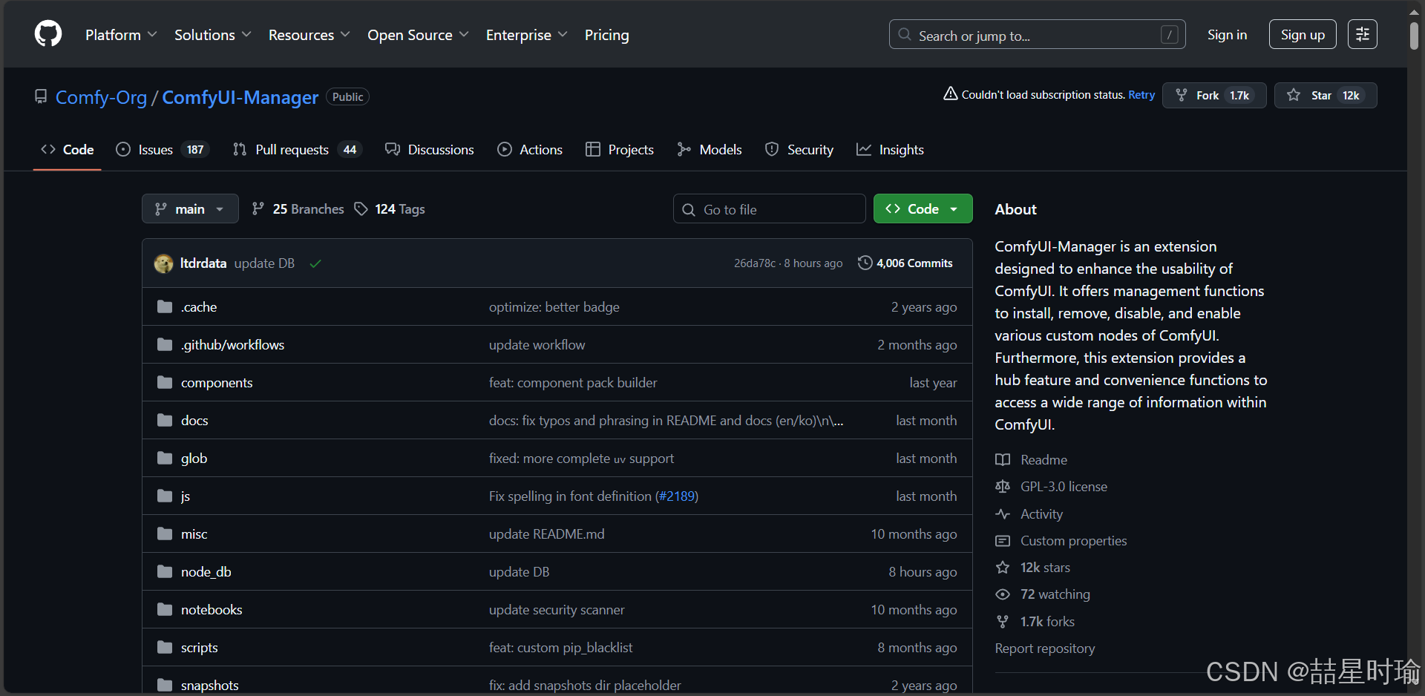Open the appearance settings icon next to Sign up
1425x696 pixels.
tap(1362, 34)
